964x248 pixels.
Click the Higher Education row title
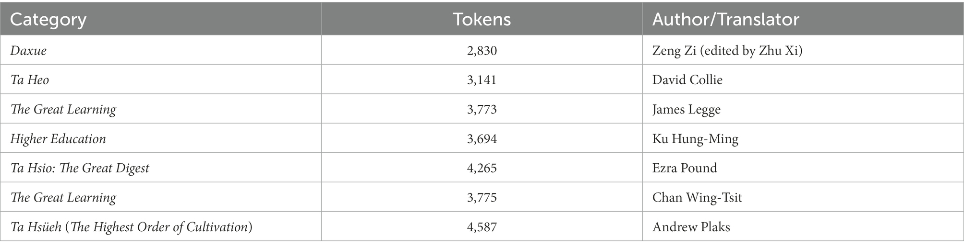[58, 139]
